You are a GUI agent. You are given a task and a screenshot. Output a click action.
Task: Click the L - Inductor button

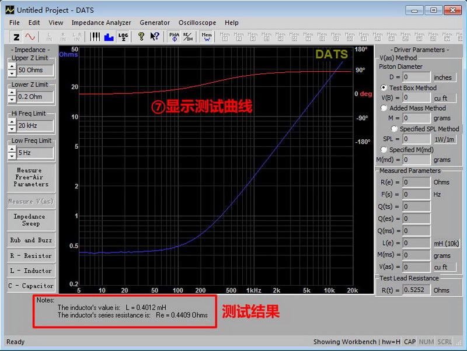(x=31, y=271)
